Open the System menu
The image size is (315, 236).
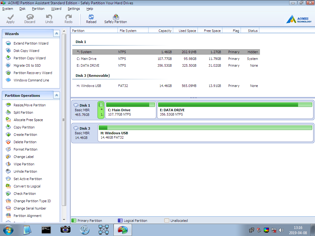click(8, 9)
